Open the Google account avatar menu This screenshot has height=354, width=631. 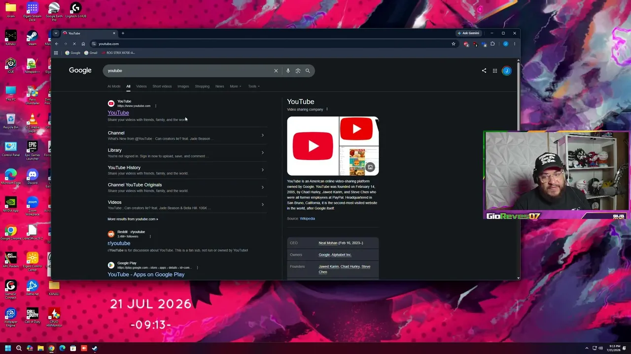[x=506, y=71]
